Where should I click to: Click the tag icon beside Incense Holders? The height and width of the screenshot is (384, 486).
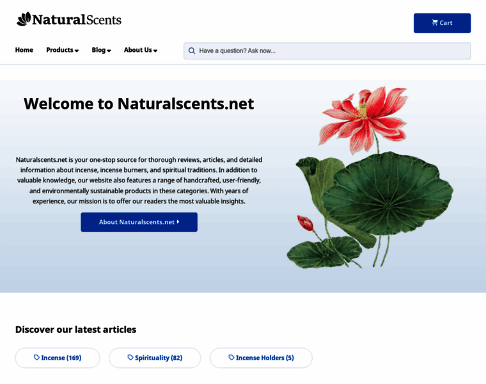tap(231, 357)
